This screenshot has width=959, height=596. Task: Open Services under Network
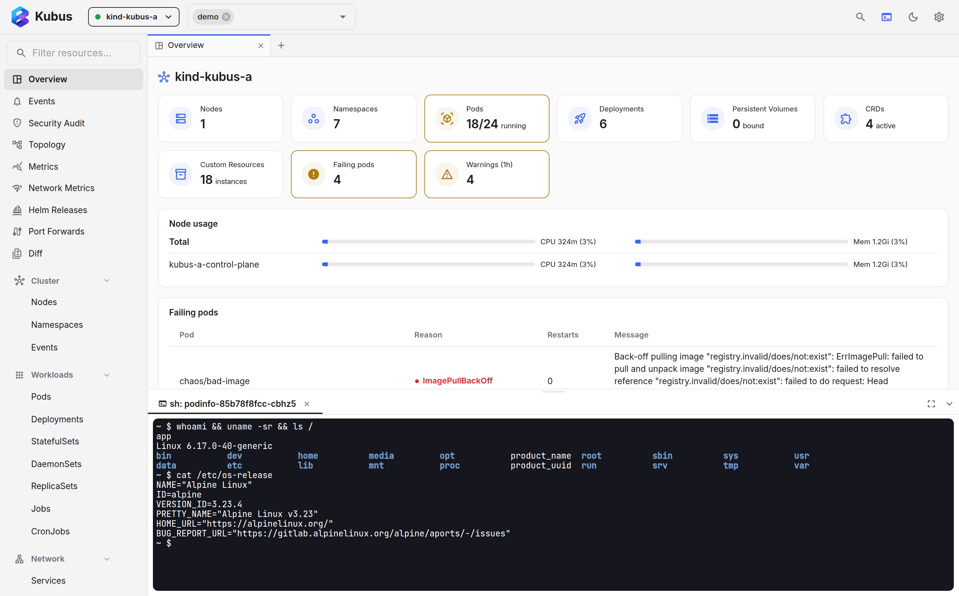point(49,581)
